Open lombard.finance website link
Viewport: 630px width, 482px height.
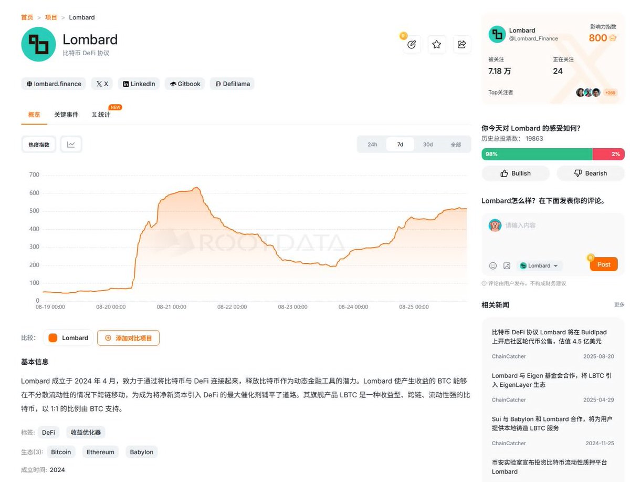(53, 84)
